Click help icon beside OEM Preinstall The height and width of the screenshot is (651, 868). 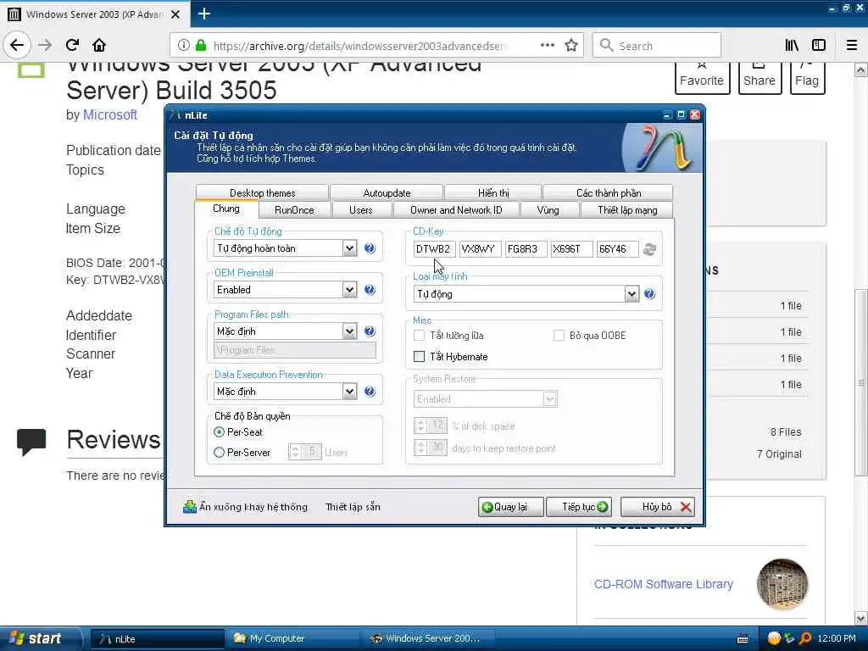coord(370,290)
